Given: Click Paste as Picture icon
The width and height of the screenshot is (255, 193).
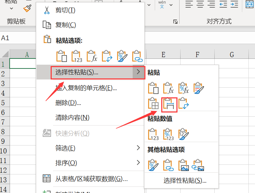Looking at the screenshot, I should point(184,165).
